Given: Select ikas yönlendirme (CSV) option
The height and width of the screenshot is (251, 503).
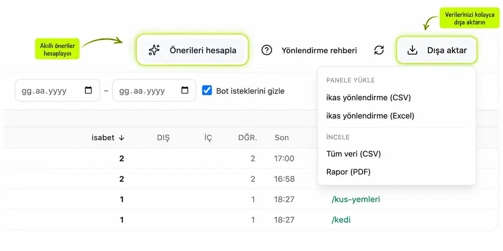Looking at the screenshot, I should (x=368, y=98).
